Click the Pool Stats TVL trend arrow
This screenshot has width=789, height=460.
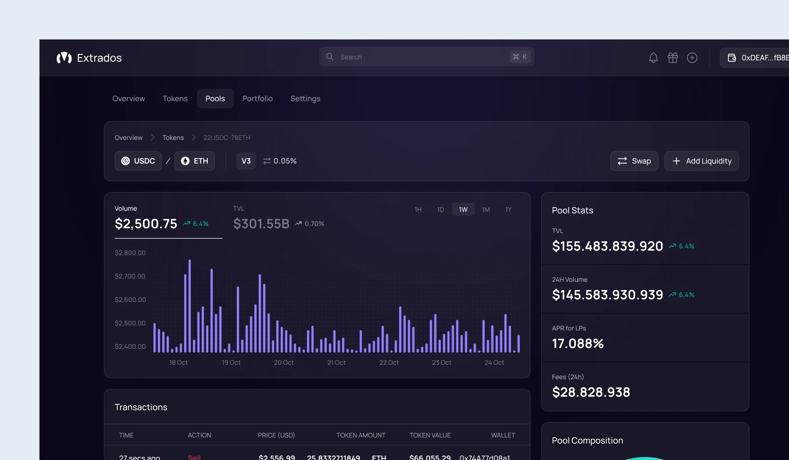672,246
